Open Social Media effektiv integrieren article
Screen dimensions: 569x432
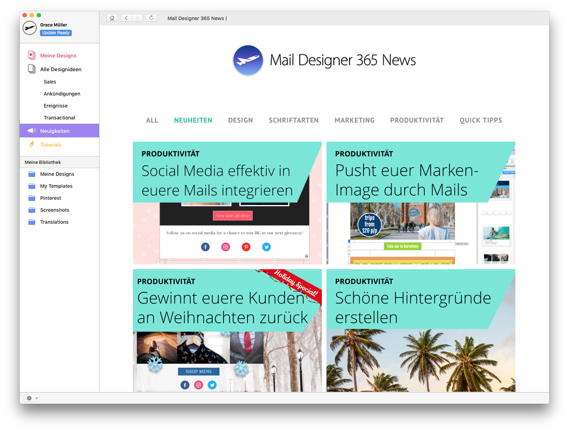coord(227,203)
